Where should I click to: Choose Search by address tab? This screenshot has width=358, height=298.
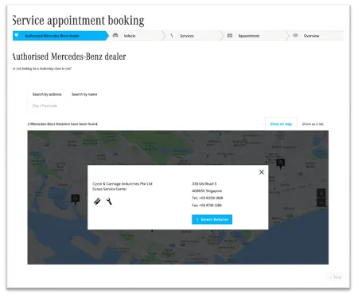pos(47,94)
